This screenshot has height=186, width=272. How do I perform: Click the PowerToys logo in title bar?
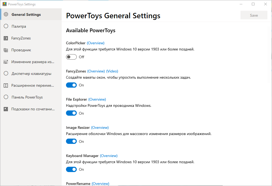click(x=5, y=4)
